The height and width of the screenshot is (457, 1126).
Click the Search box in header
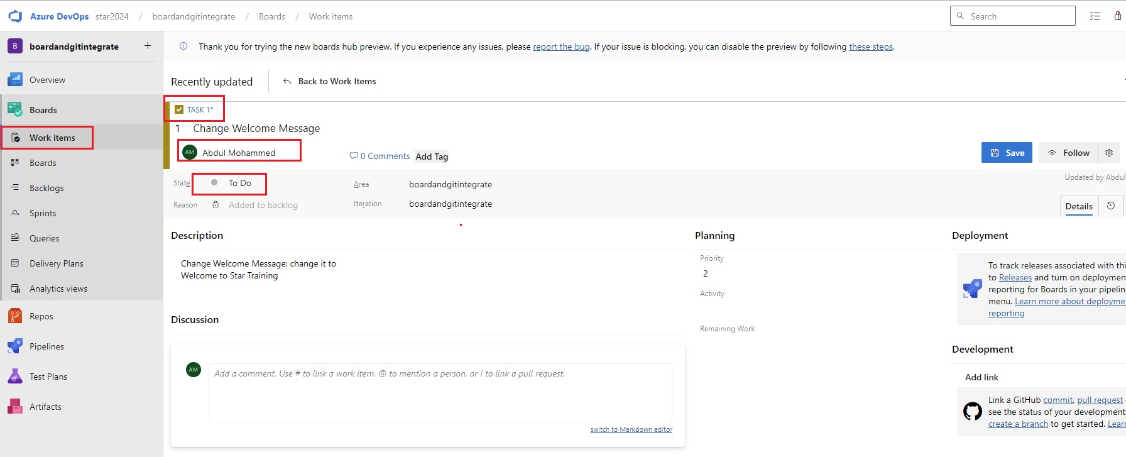point(1013,16)
